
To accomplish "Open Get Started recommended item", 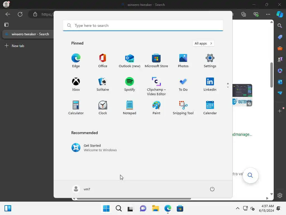I will point(94,148).
